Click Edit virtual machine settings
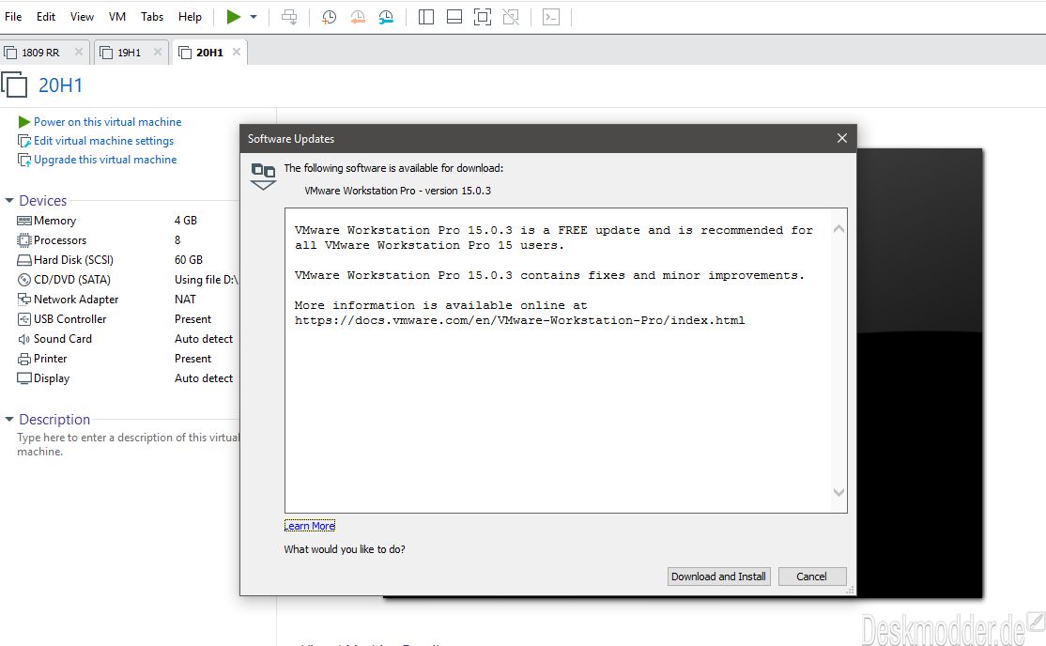This screenshot has height=646, width=1046. [103, 141]
